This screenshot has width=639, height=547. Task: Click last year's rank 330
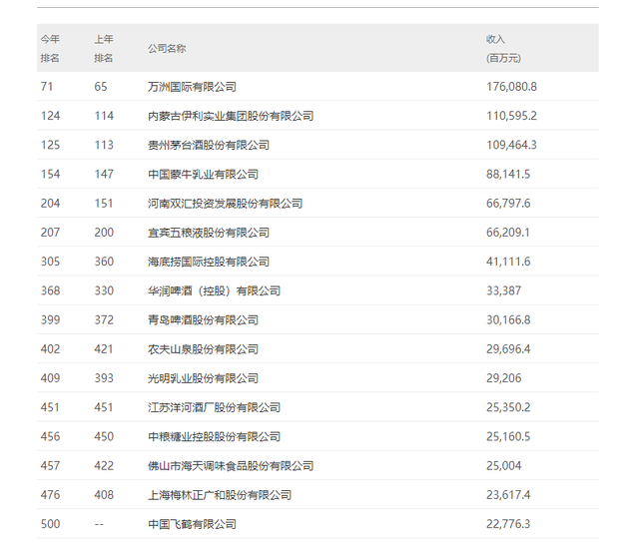[x=104, y=290]
